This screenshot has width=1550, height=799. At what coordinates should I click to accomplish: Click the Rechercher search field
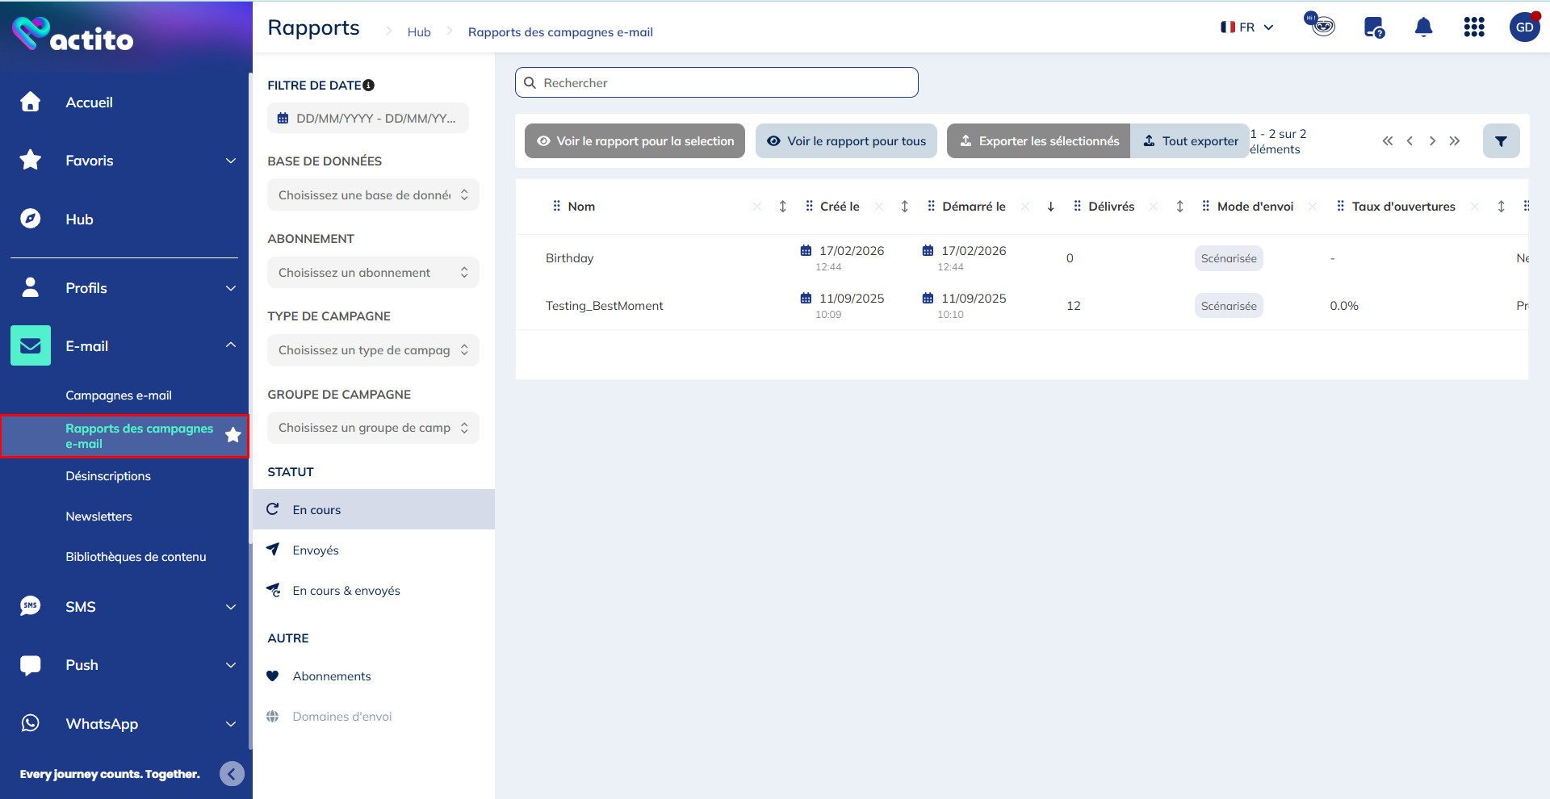[x=717, y=83]
